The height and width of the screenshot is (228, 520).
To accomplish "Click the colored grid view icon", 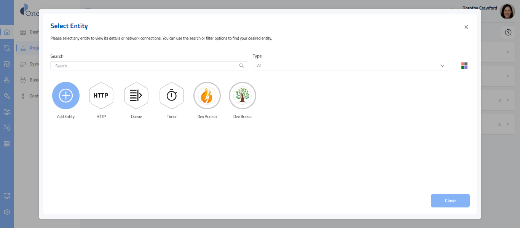I will (x=464, y=66).
